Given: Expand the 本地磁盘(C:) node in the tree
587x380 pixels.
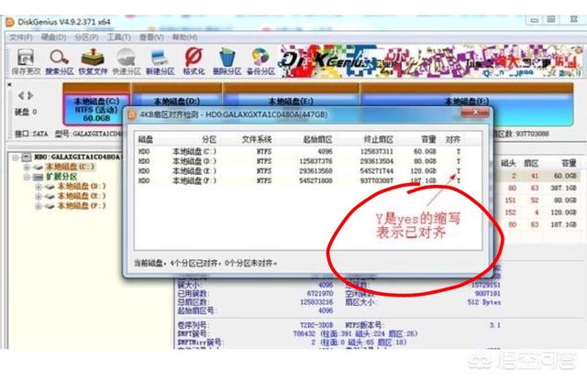Looking at the screenshot, I should tap(27, 167).
